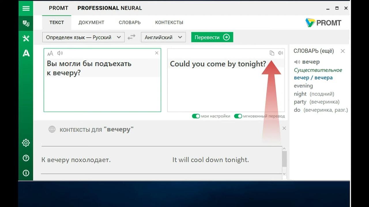Click the letter A sidebar icon
The image size is (369, 207).
(x=26, y=53)
